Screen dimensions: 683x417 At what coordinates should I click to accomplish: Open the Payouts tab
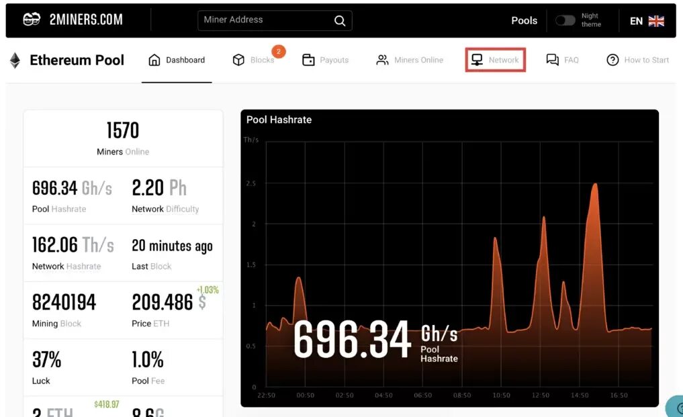pyautogui.click(x=326, y=60)
